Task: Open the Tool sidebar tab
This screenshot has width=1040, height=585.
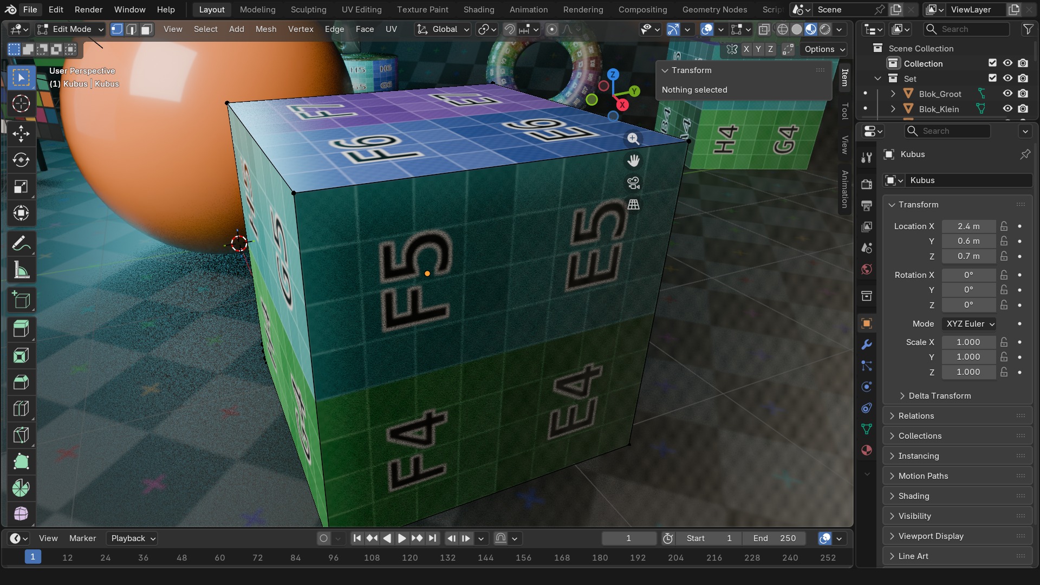Action: click(x=844, y=111)
